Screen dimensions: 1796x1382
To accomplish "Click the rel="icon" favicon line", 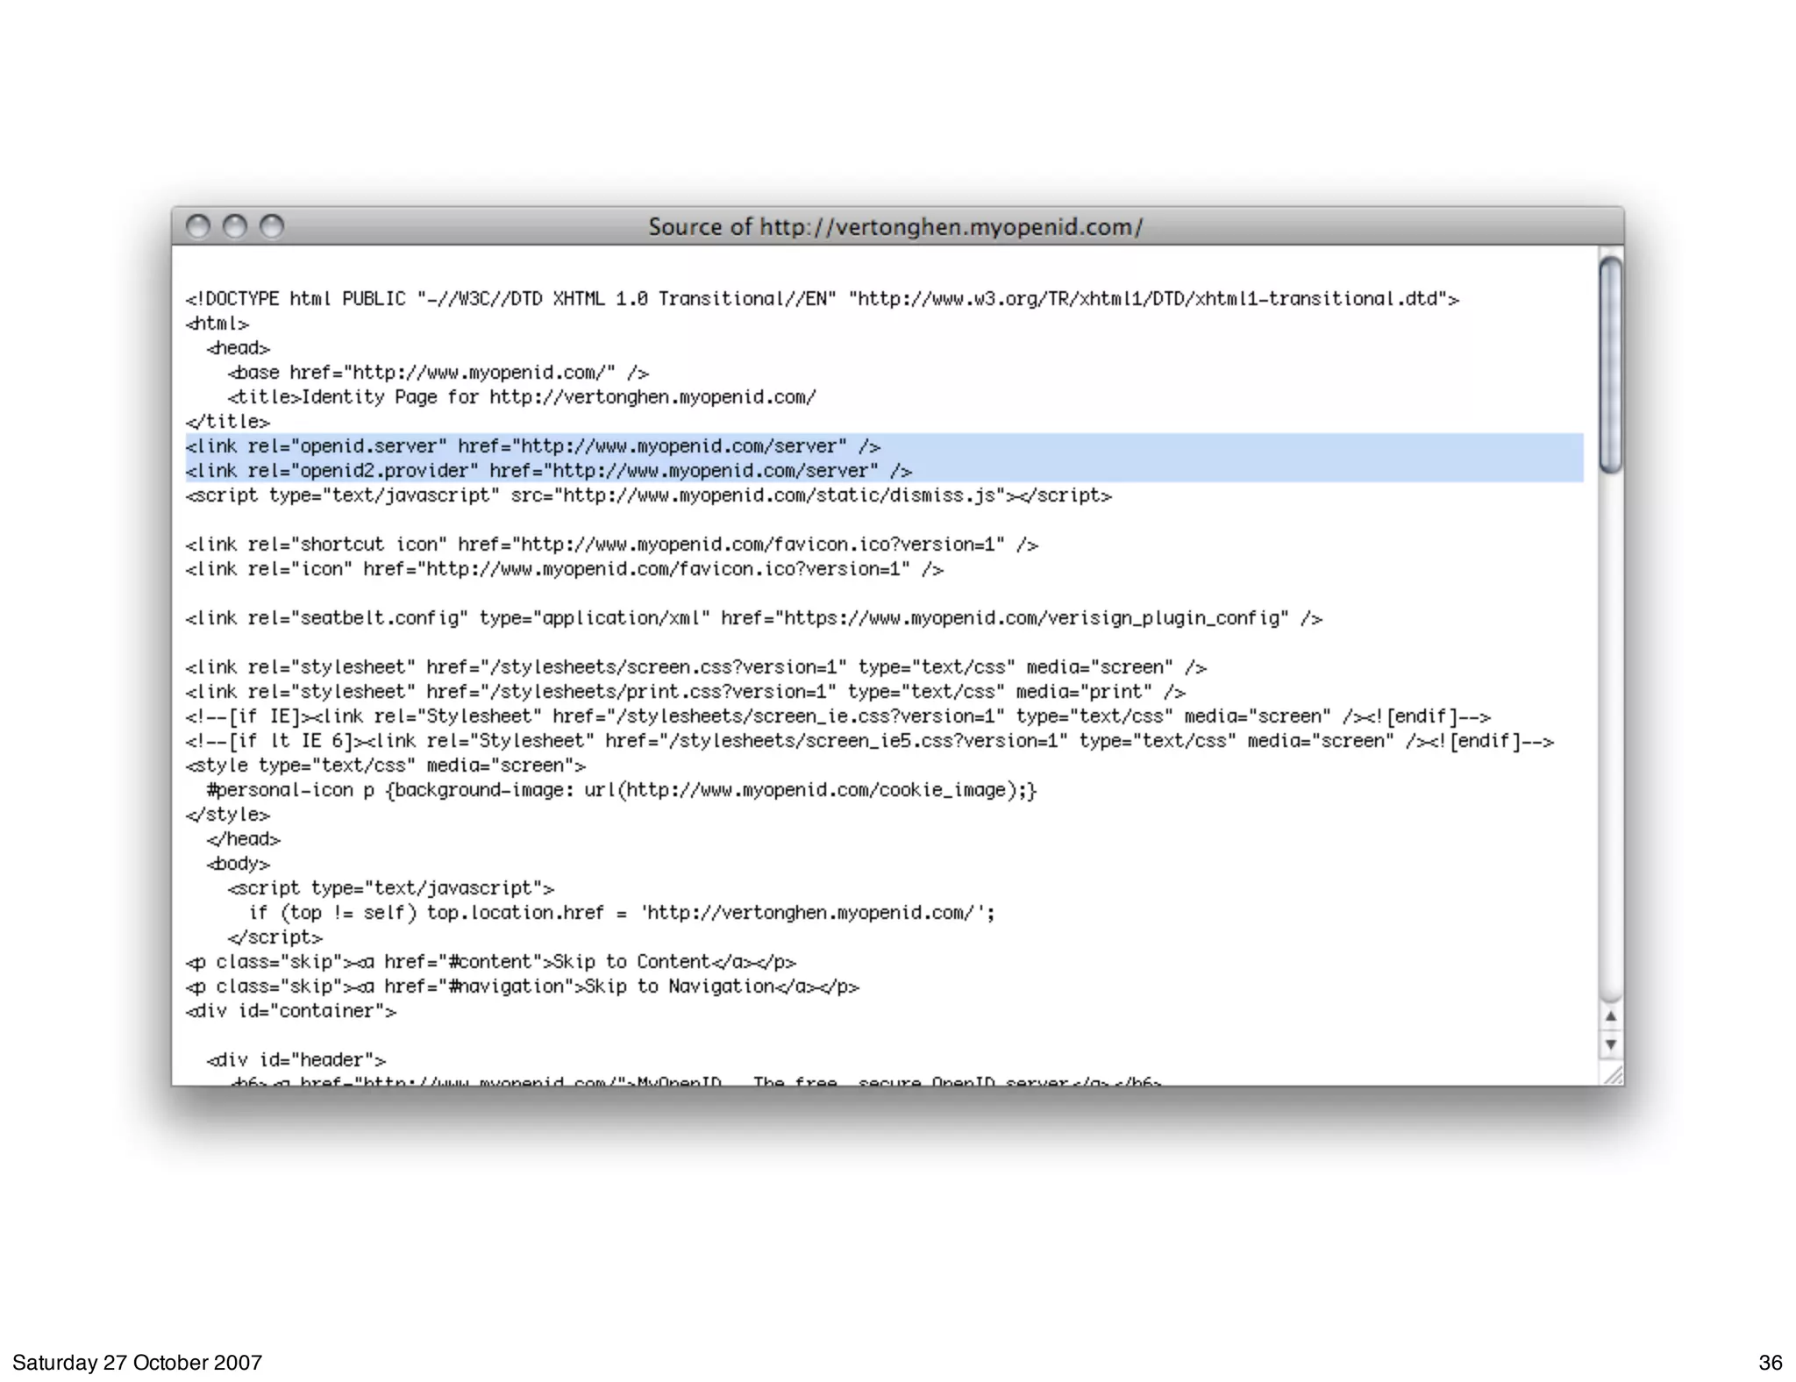I will click(x=564, y=569).
